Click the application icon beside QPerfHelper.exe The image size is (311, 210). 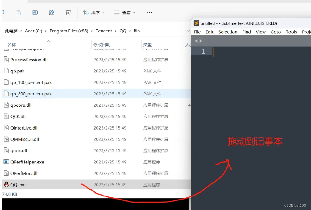point(6,162)
